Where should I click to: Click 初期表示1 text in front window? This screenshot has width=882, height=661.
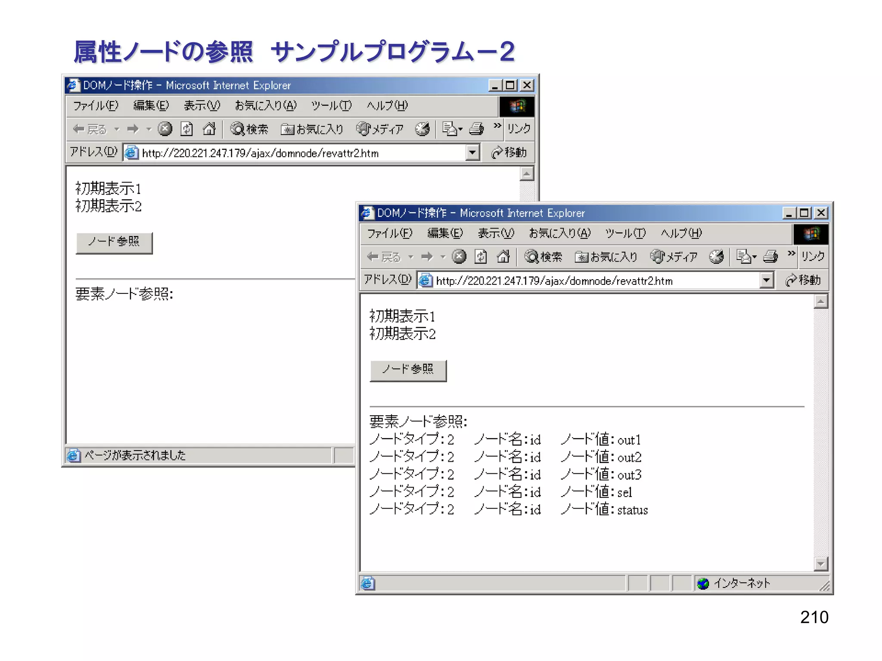pos(403,316)
